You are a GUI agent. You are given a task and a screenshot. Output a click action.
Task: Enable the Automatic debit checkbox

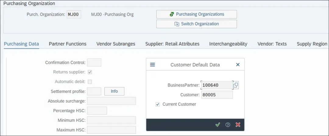click(x=90, y=82)
